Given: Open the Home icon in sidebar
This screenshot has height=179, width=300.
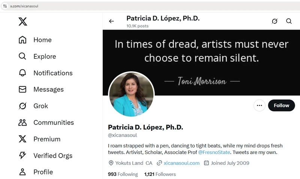Looking at the screenshot, I should [22, 40].
